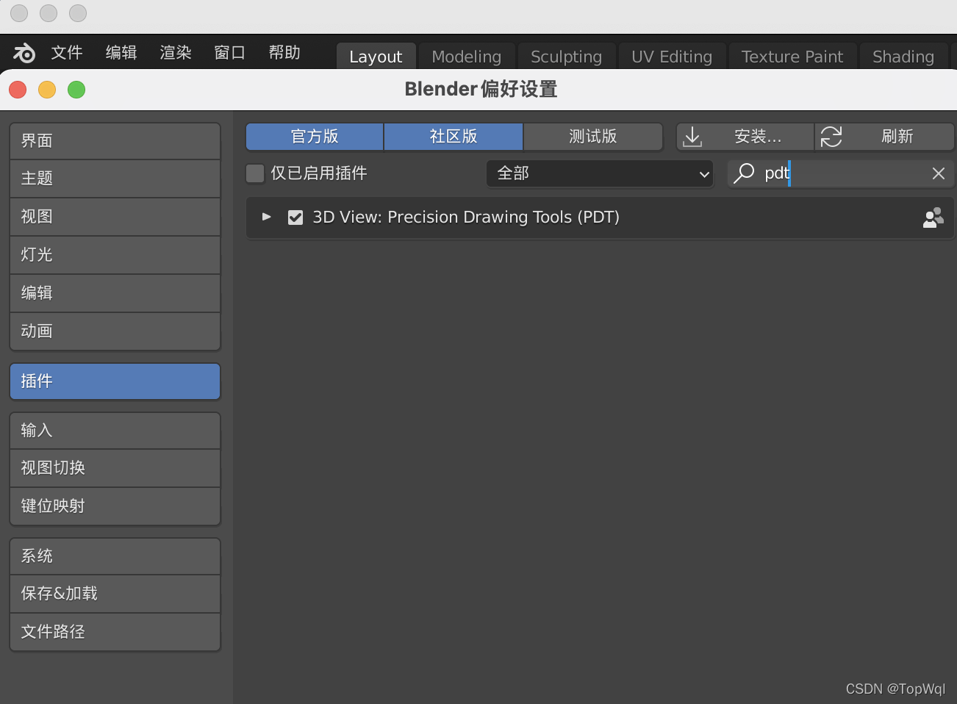This screenshot has height=704, width=957.
Task: Toggle the 测试版 filter button
Action: [x=593, y=137]
